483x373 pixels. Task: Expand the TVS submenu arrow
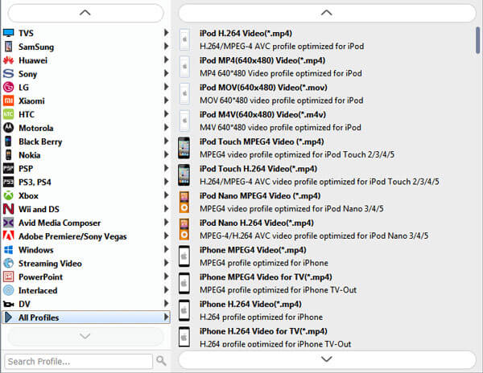[x=166, y=32]
